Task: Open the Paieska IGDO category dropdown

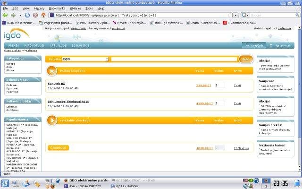Action: (85, 59)
